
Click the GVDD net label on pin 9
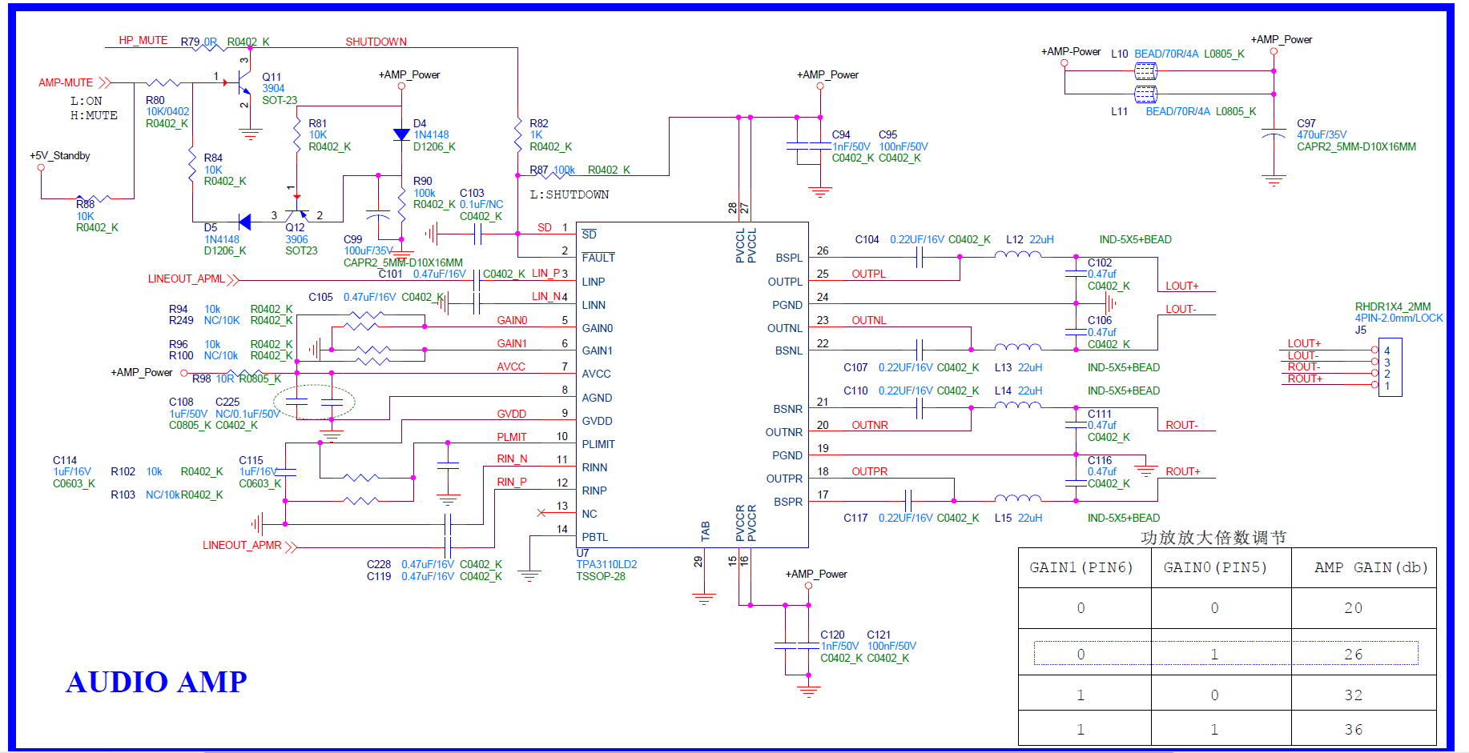tap(512, 414)
